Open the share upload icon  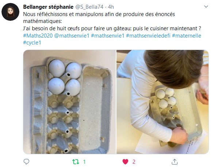174,162
